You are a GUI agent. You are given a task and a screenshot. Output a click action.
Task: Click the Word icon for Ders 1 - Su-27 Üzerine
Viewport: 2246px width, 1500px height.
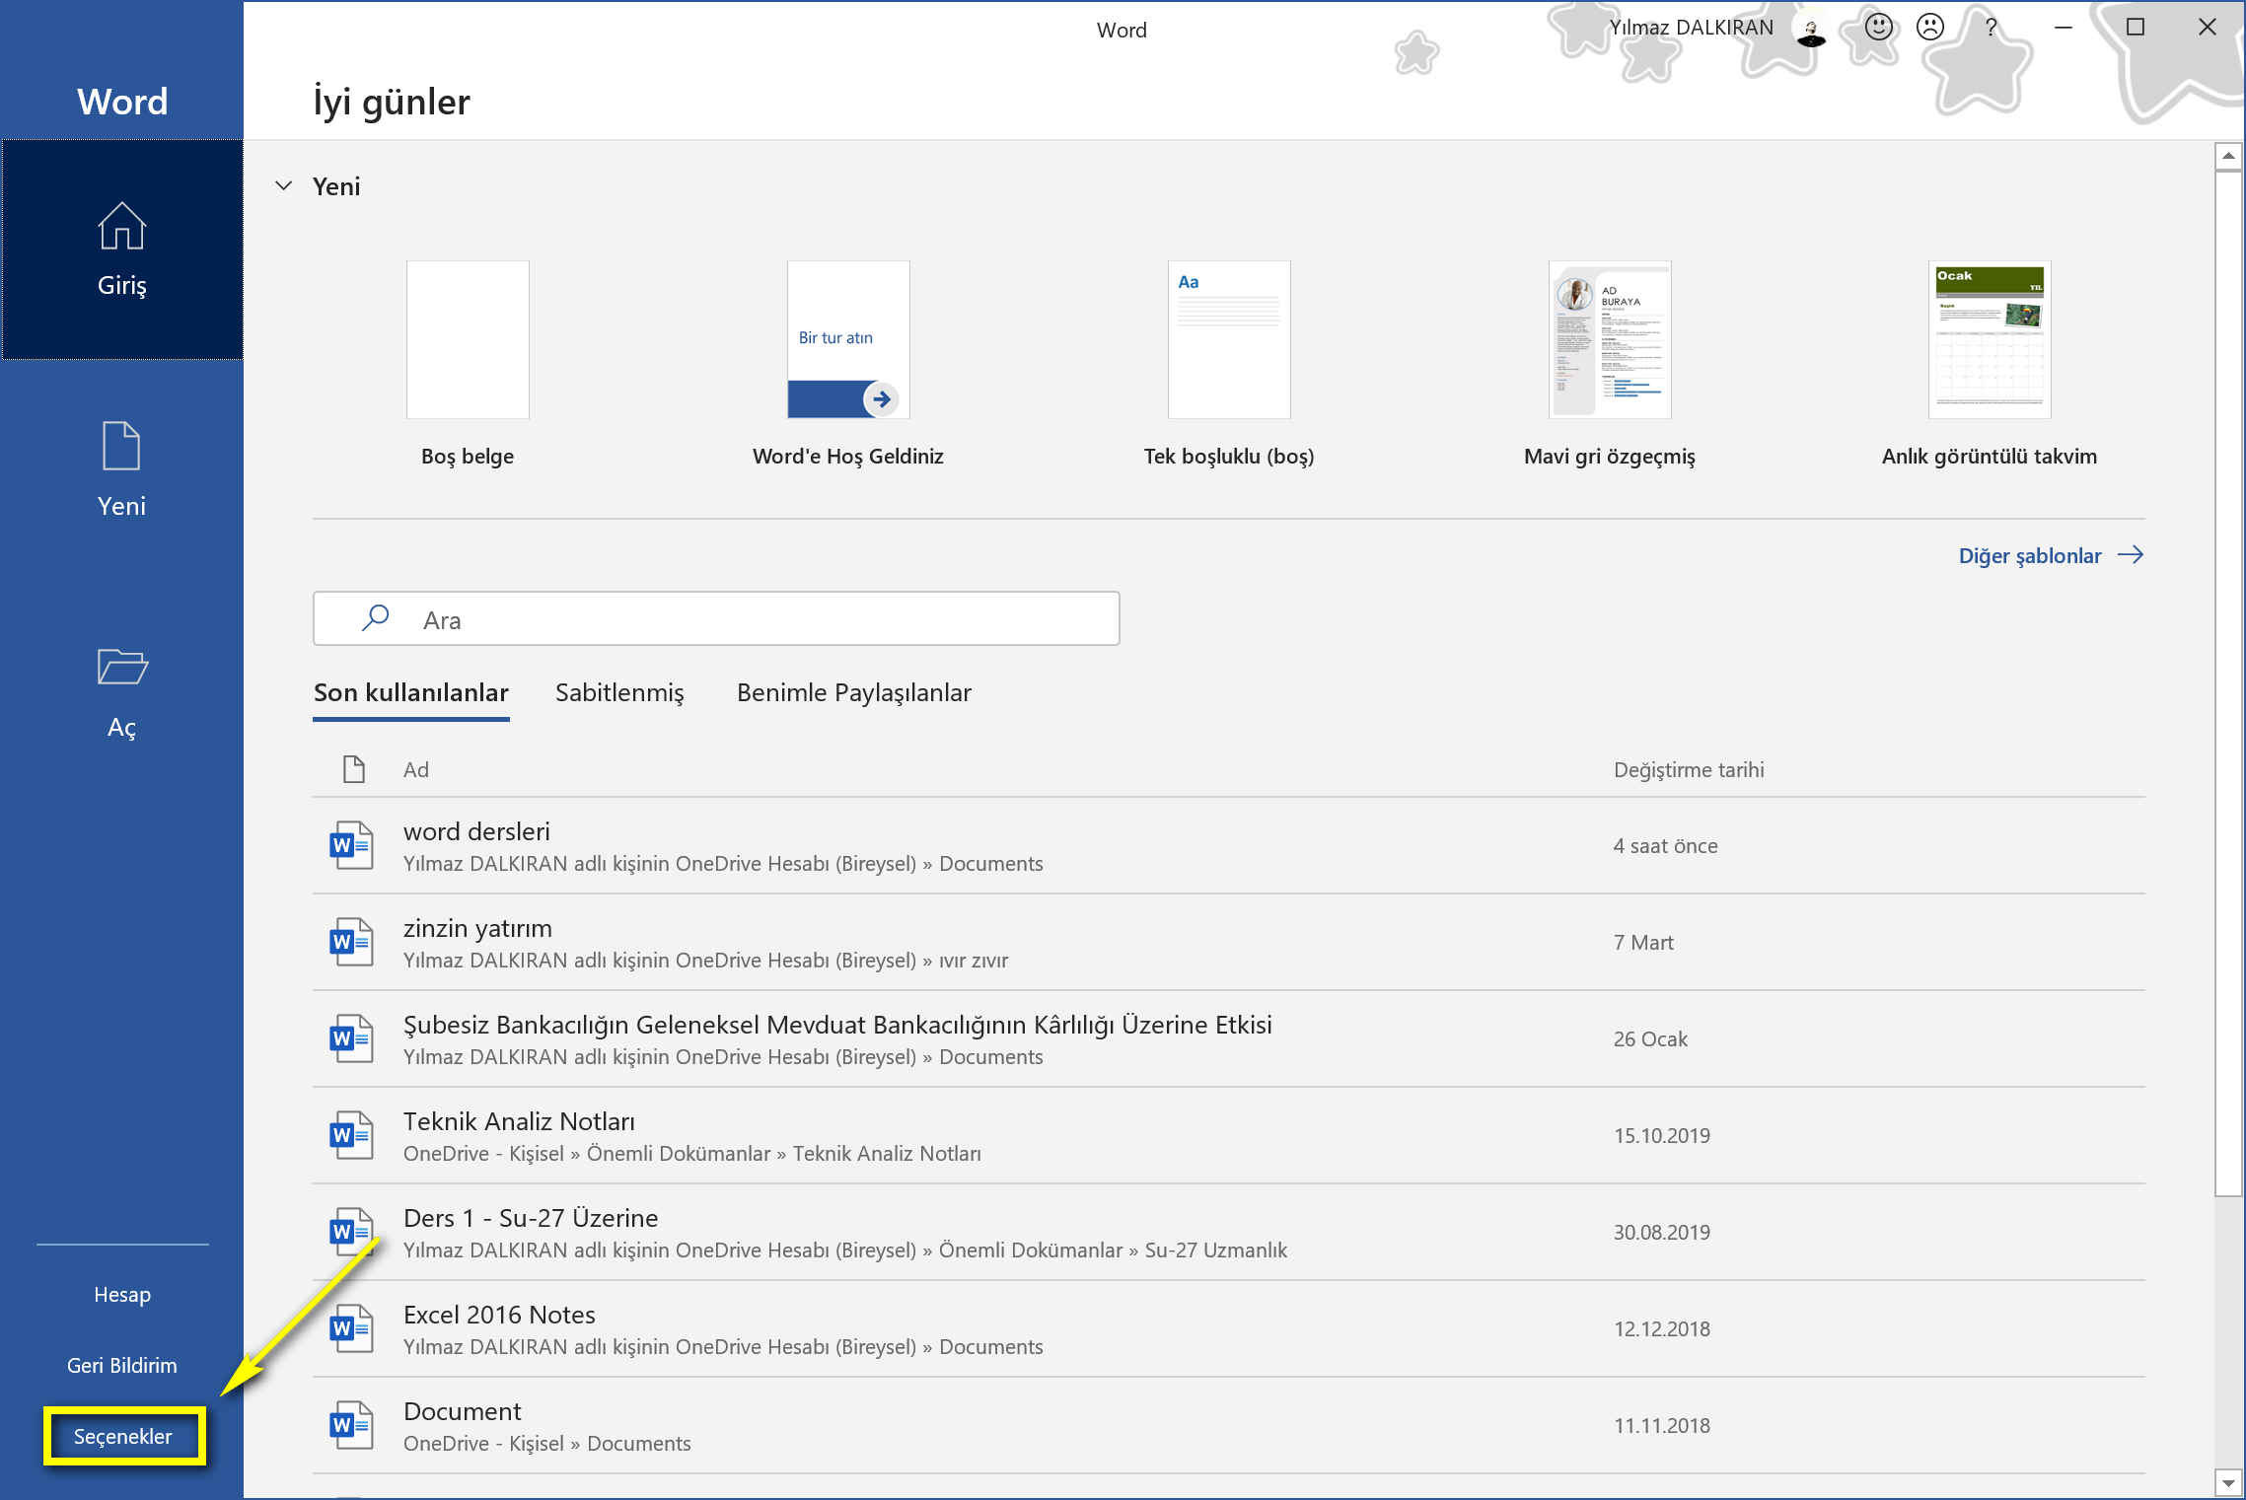pyautogui.click(x=351, y=1232)
